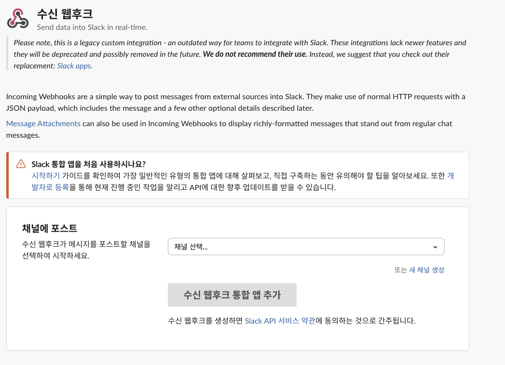Screen dimensions: 505x365
Task: Click the 채널에 포스트 heading
Action: (50, 229)
